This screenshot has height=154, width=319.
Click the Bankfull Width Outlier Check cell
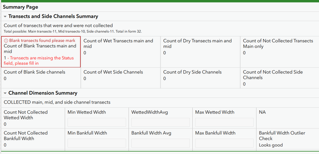(x=288, y=139)
